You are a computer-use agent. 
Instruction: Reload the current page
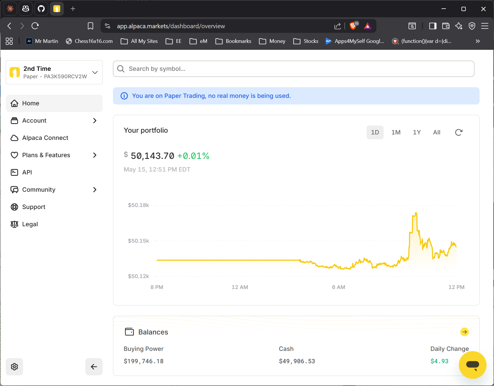pos(35,26)
